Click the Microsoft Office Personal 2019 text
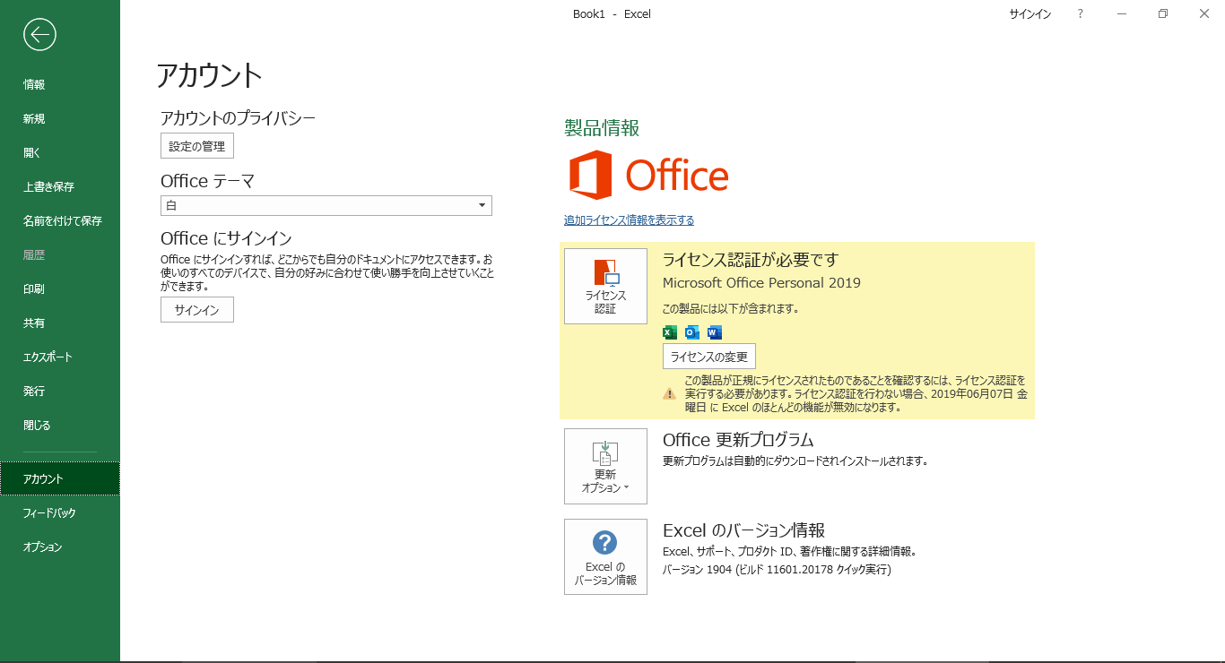 [761, 283]
